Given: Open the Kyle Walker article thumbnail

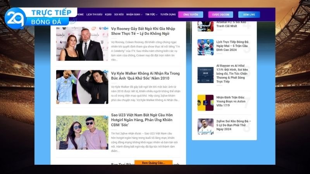Looking at the screenshot, I should [x=82, y=87].
